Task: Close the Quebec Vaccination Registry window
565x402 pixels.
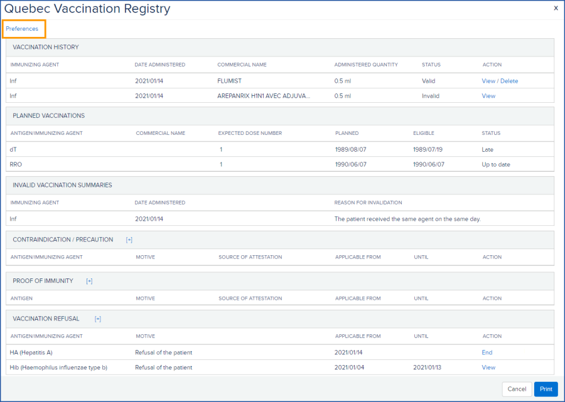Action: (x=555, y=8)
